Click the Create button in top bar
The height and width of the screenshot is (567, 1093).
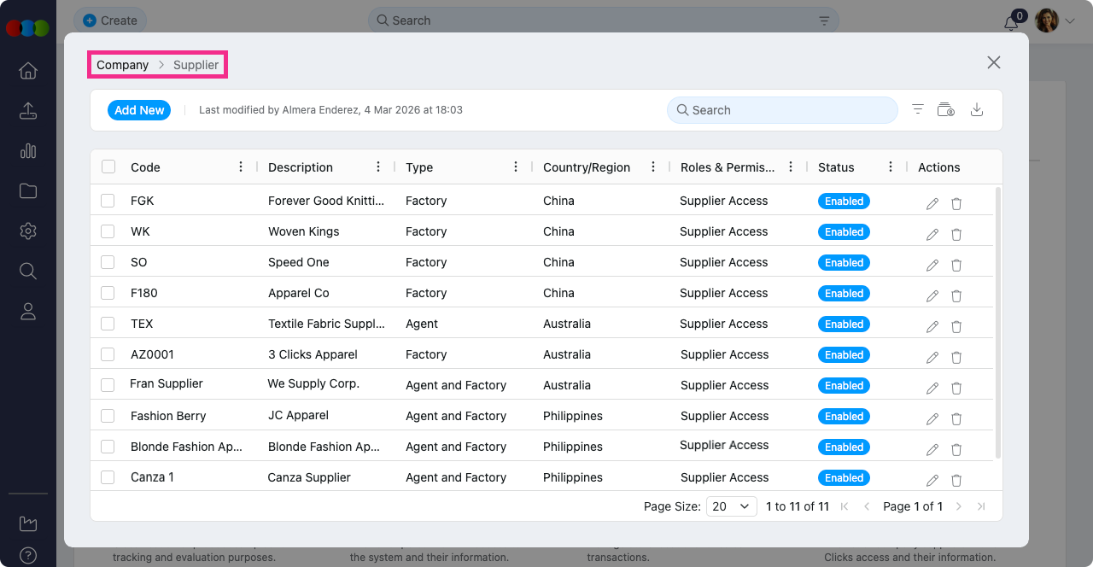point(110,20)
